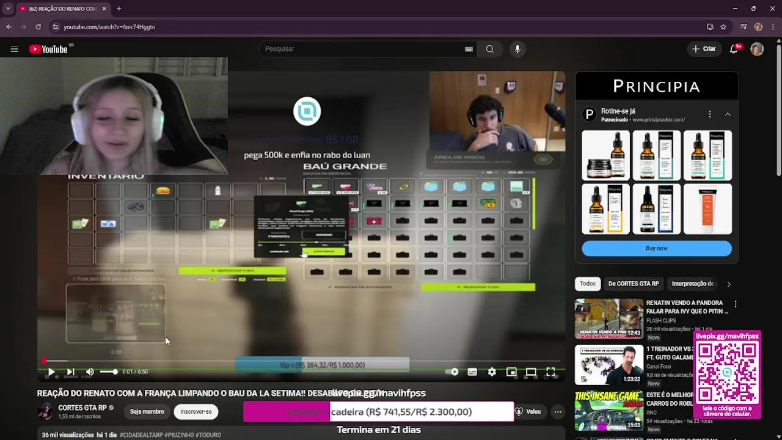Bookmark this page with the star icon
Screen dimensions: 782x440
pyautogui.click(x=723, y=27)
